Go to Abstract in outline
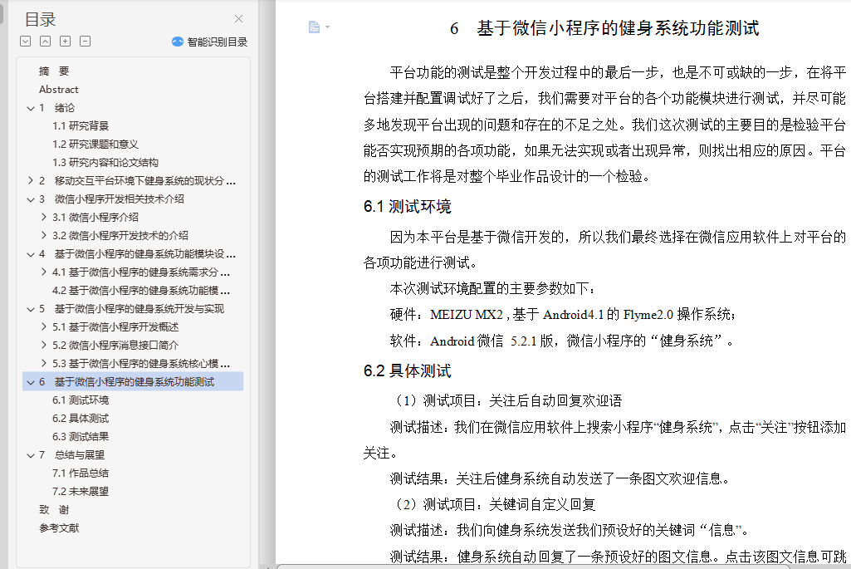This screenshot has height=569, width=851. [x=59, y=90]
